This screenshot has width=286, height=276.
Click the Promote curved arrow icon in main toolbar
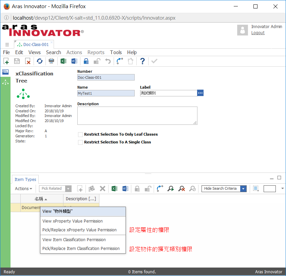(120, 61)
